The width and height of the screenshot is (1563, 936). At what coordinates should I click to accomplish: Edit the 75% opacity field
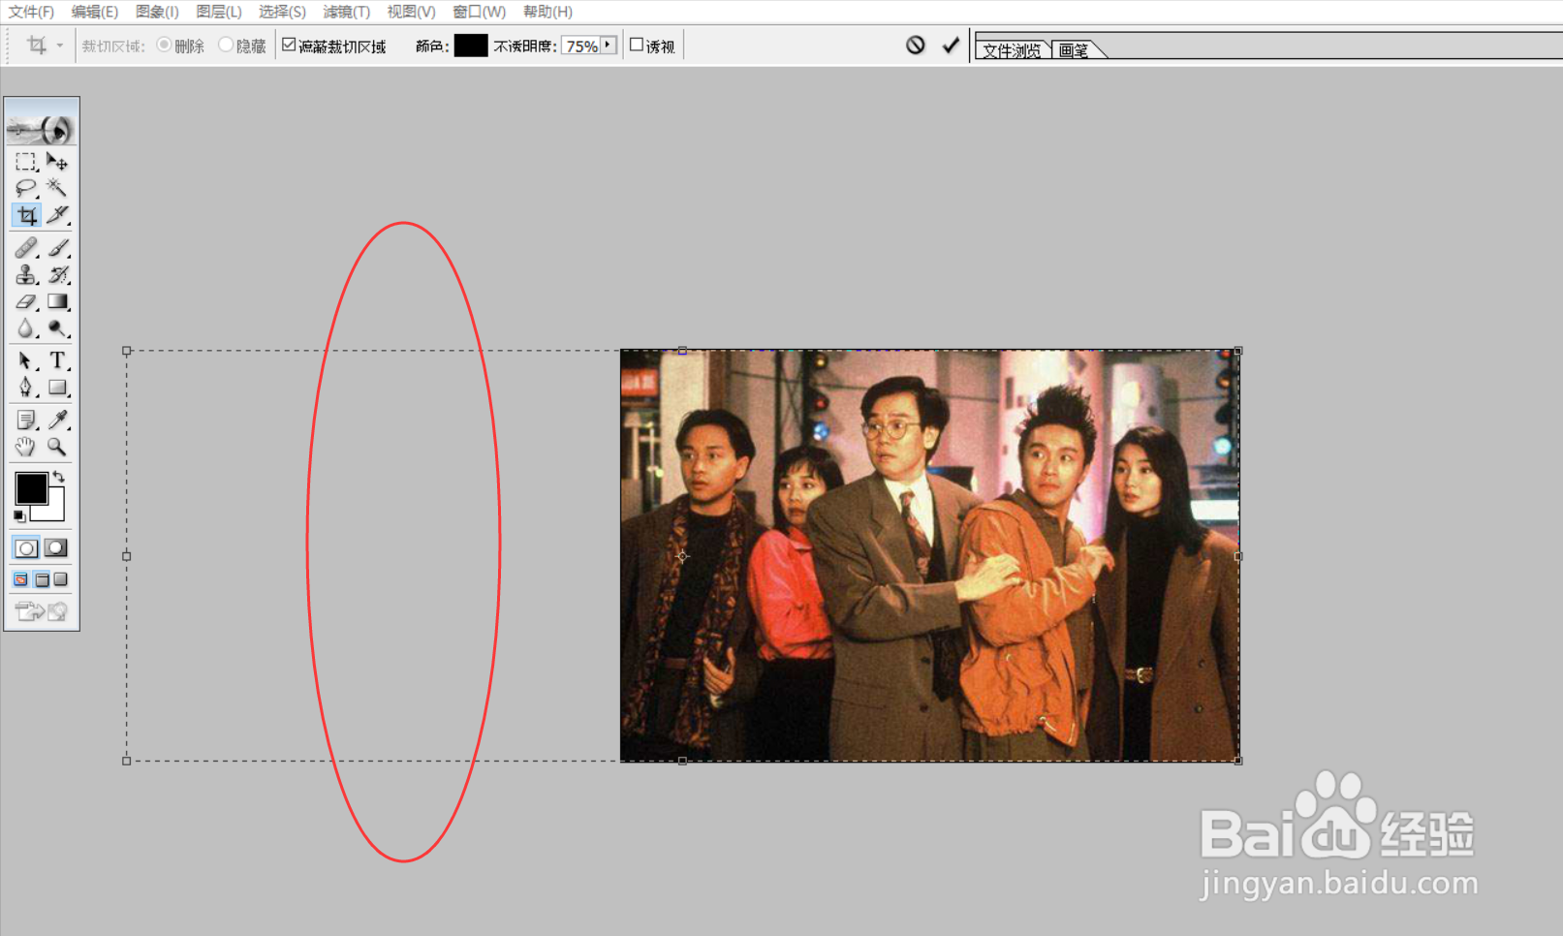(x=581, y=46)
